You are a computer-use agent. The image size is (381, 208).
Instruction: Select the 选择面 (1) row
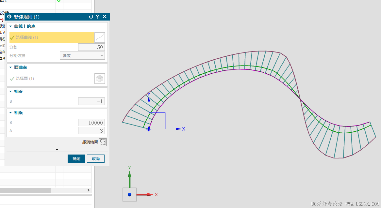[52, 79]
